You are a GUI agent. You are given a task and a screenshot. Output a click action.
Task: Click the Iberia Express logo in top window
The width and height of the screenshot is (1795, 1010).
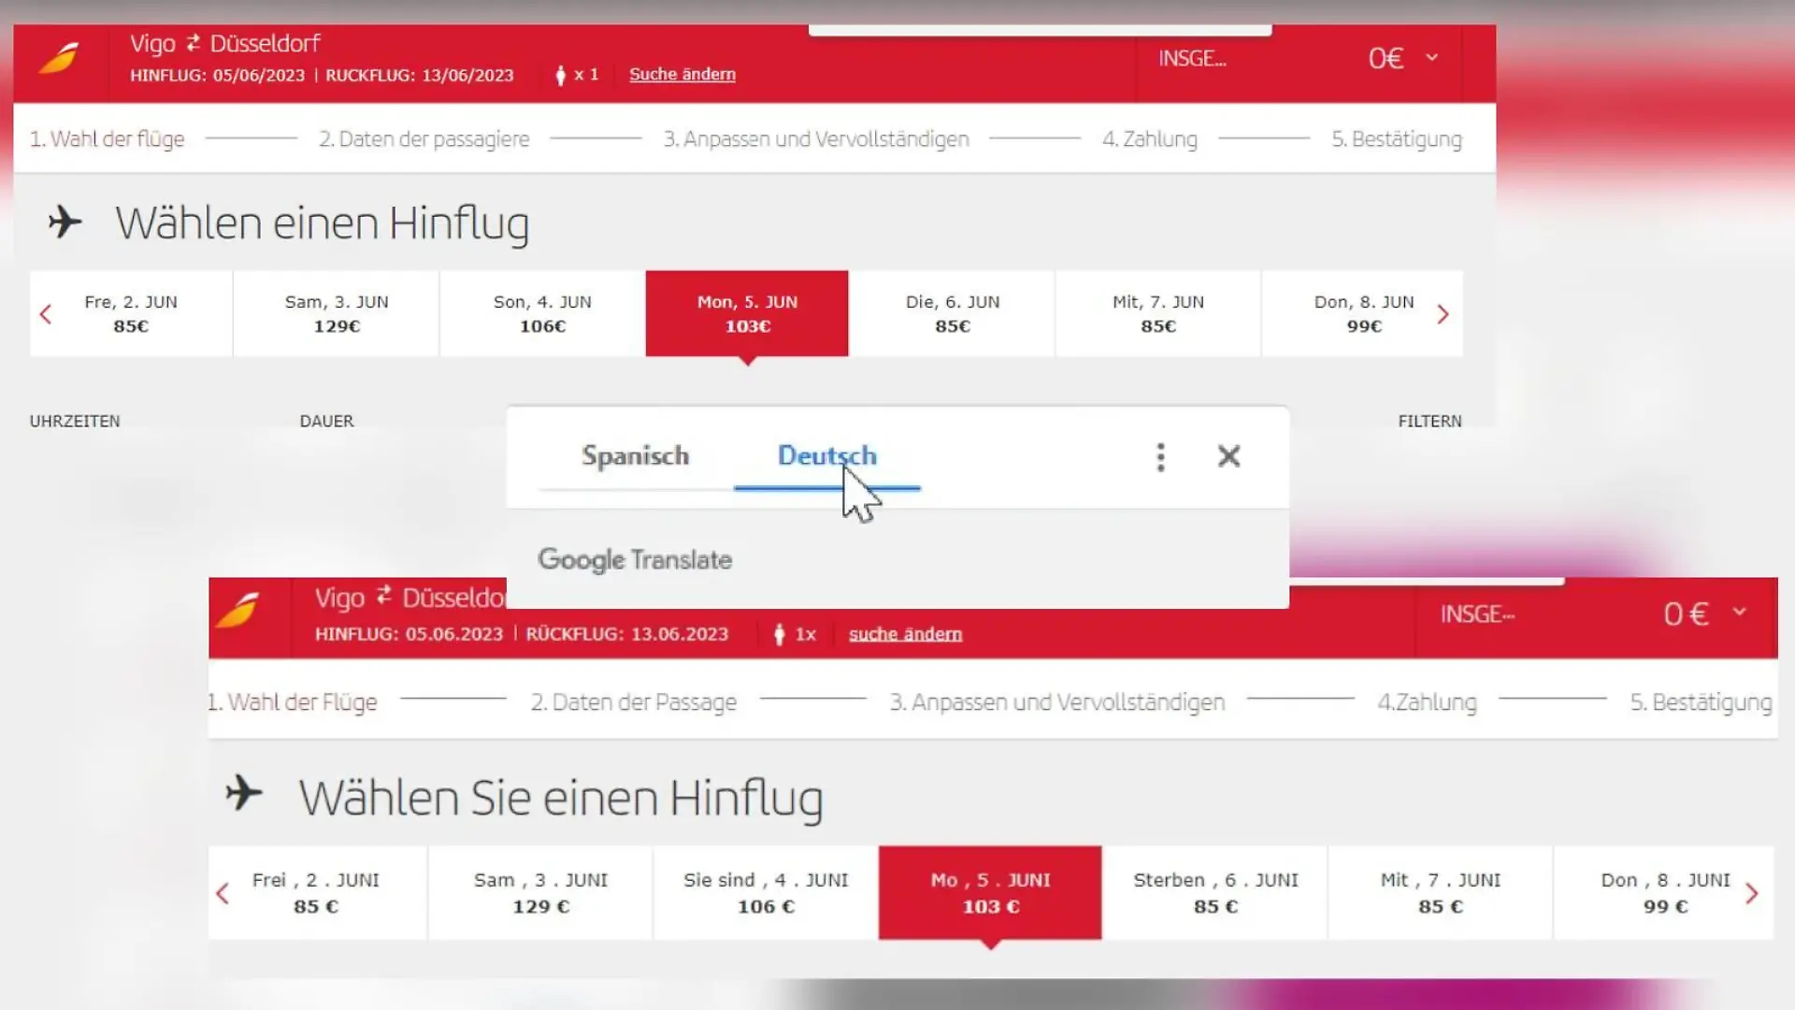(x=59, y=58)
